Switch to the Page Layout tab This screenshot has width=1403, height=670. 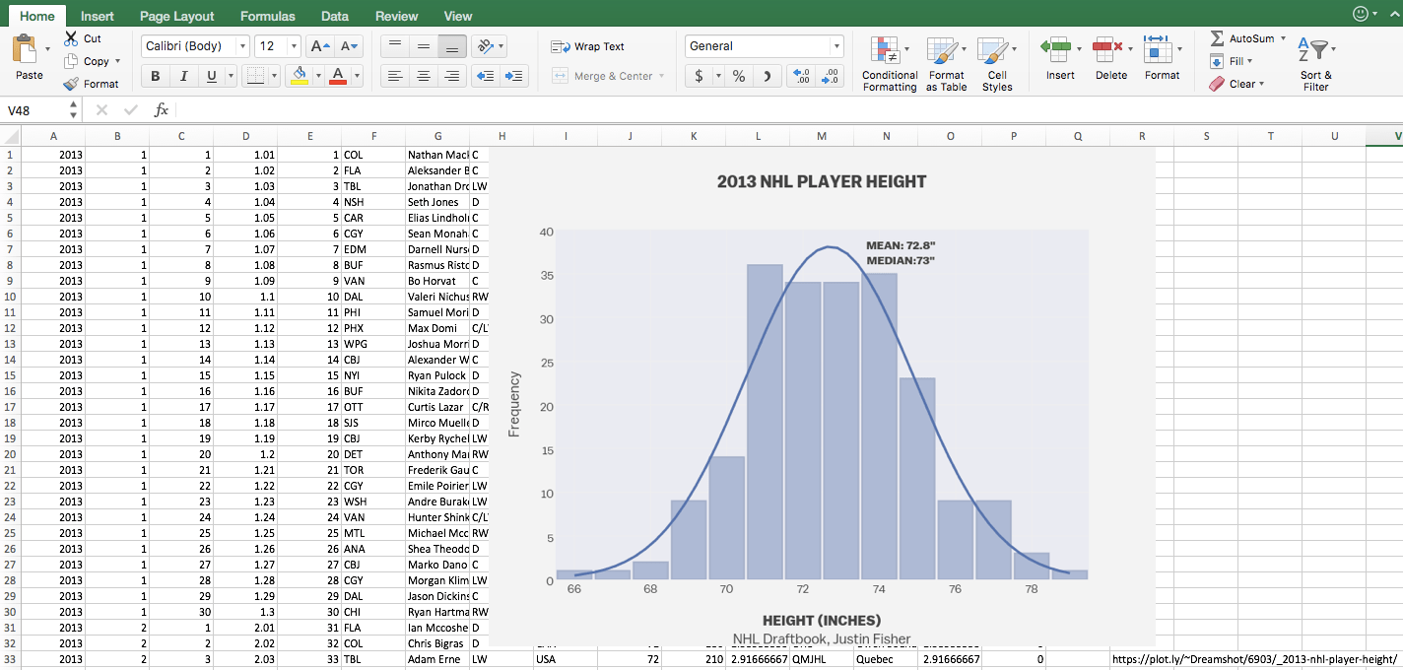point(176,16)
